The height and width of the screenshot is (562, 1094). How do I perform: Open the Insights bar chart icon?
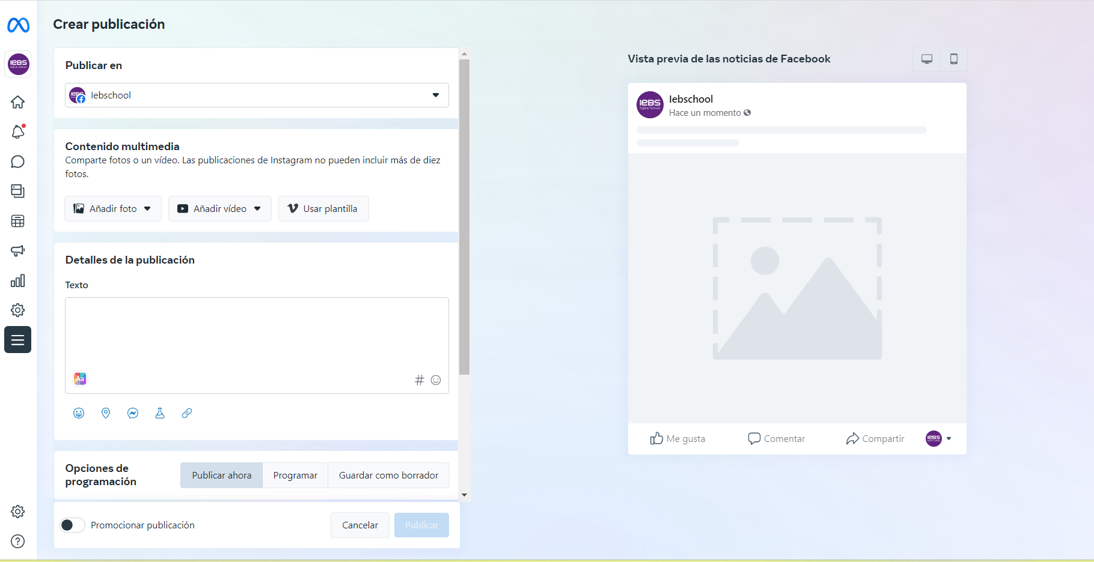tap(18, 280)
